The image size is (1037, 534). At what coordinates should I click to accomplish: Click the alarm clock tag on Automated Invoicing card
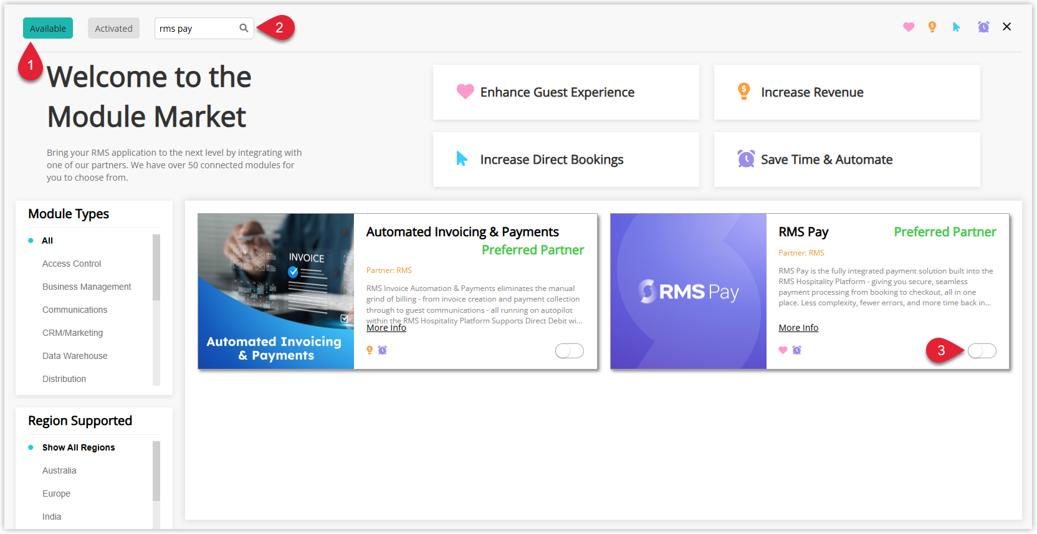[x=383, y=350]
